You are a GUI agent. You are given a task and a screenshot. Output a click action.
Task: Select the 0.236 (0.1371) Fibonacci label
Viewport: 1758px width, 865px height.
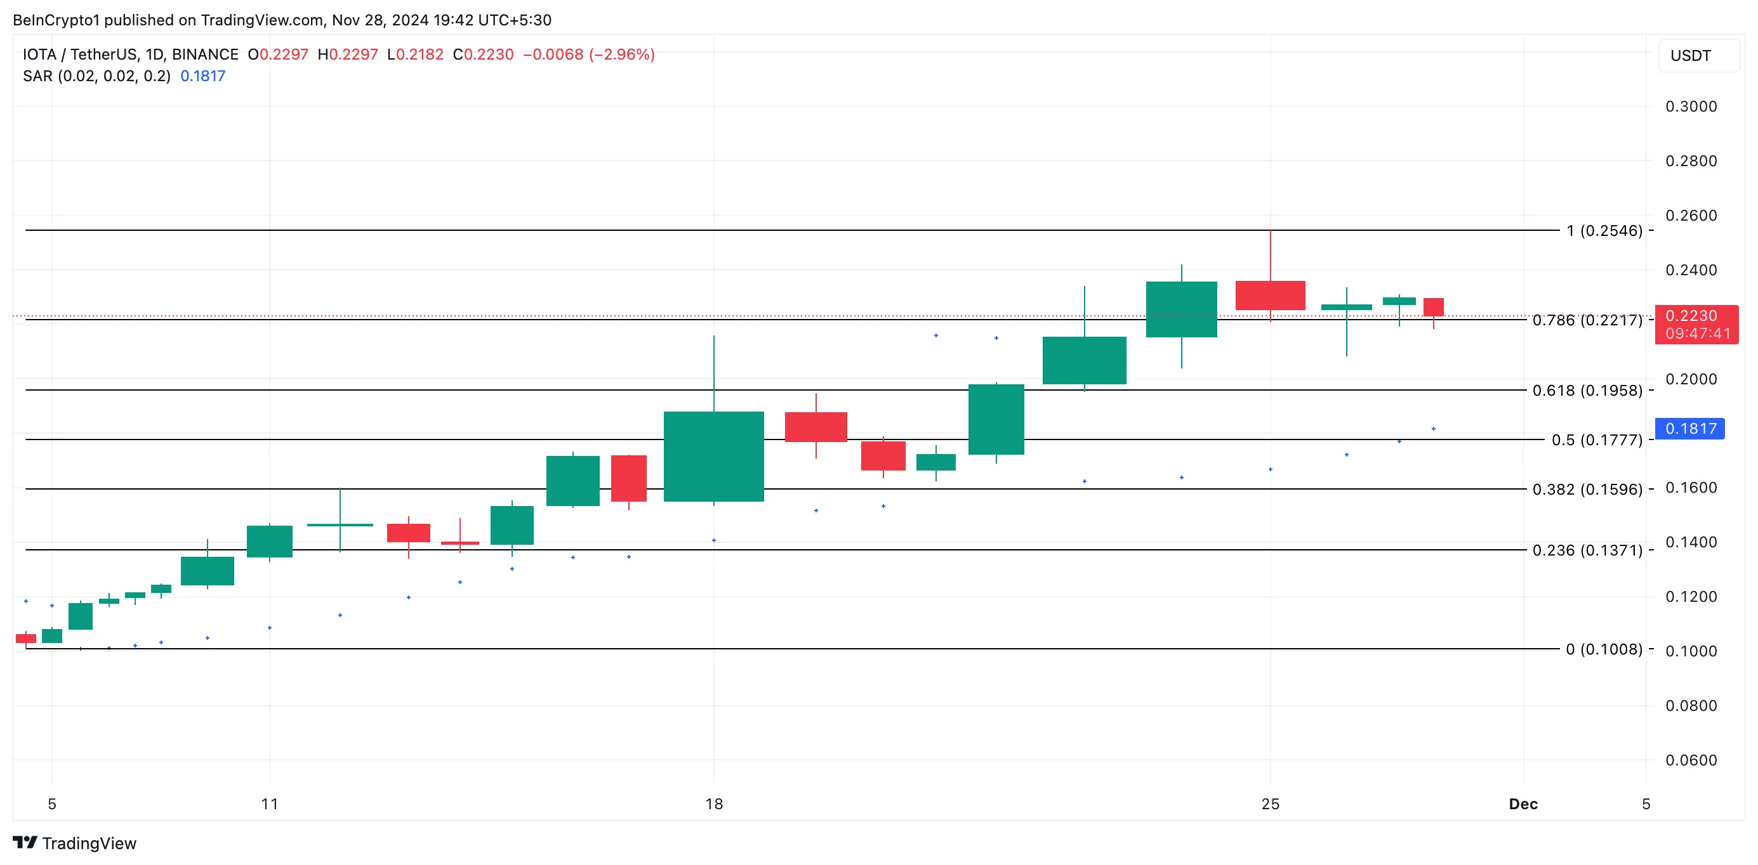point(1587,550)
